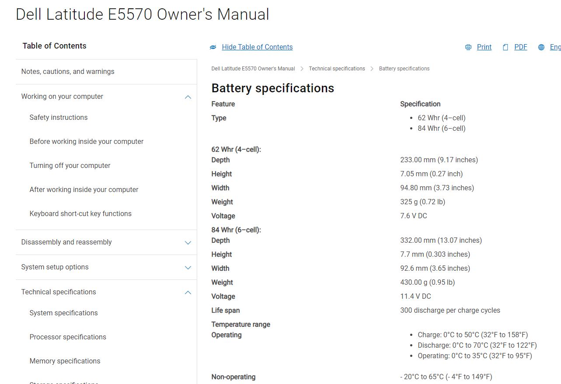Click the 92.6 mm (3.65 inches) value

pyautogui.click(x=435, y=269)
